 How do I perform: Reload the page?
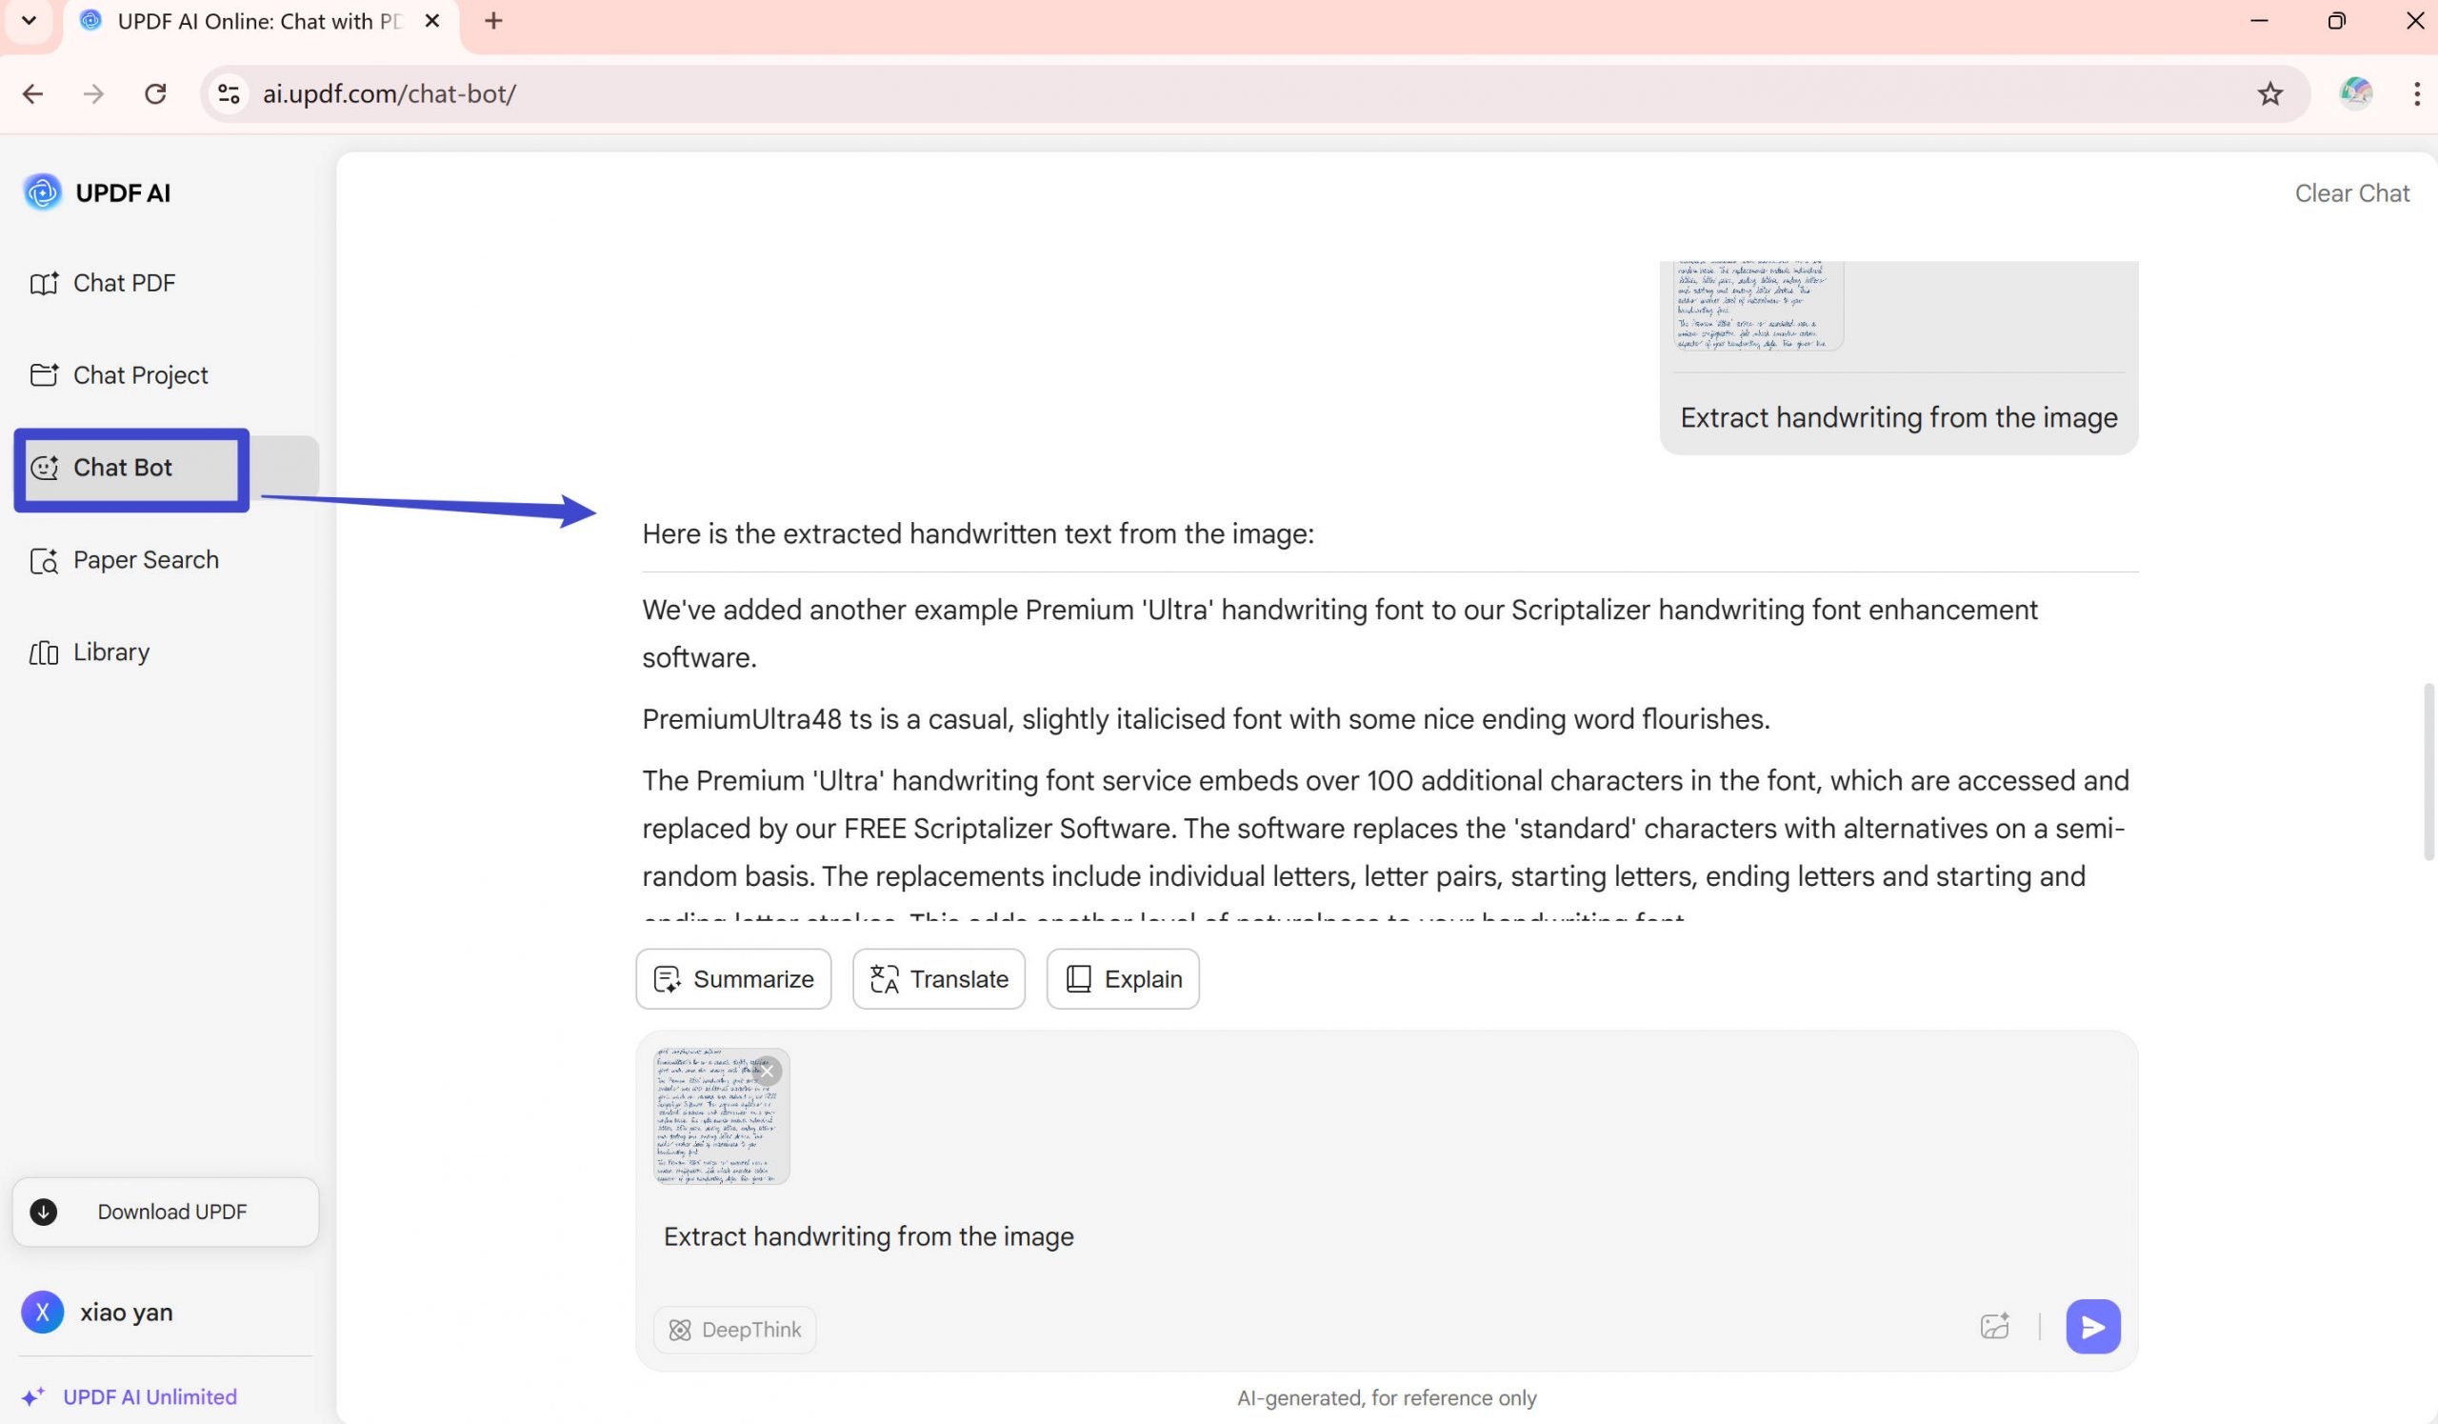click(x=156, y=94)
